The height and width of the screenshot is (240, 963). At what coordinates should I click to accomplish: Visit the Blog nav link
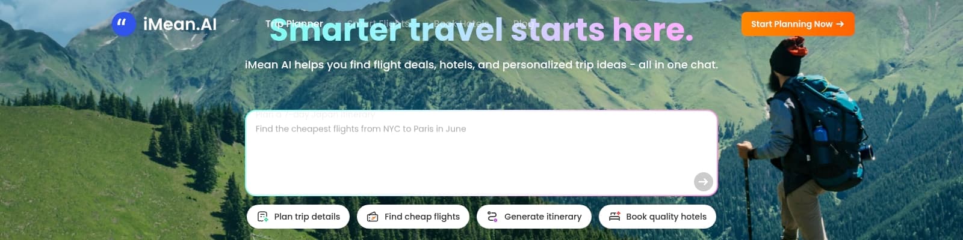point(522,24)
